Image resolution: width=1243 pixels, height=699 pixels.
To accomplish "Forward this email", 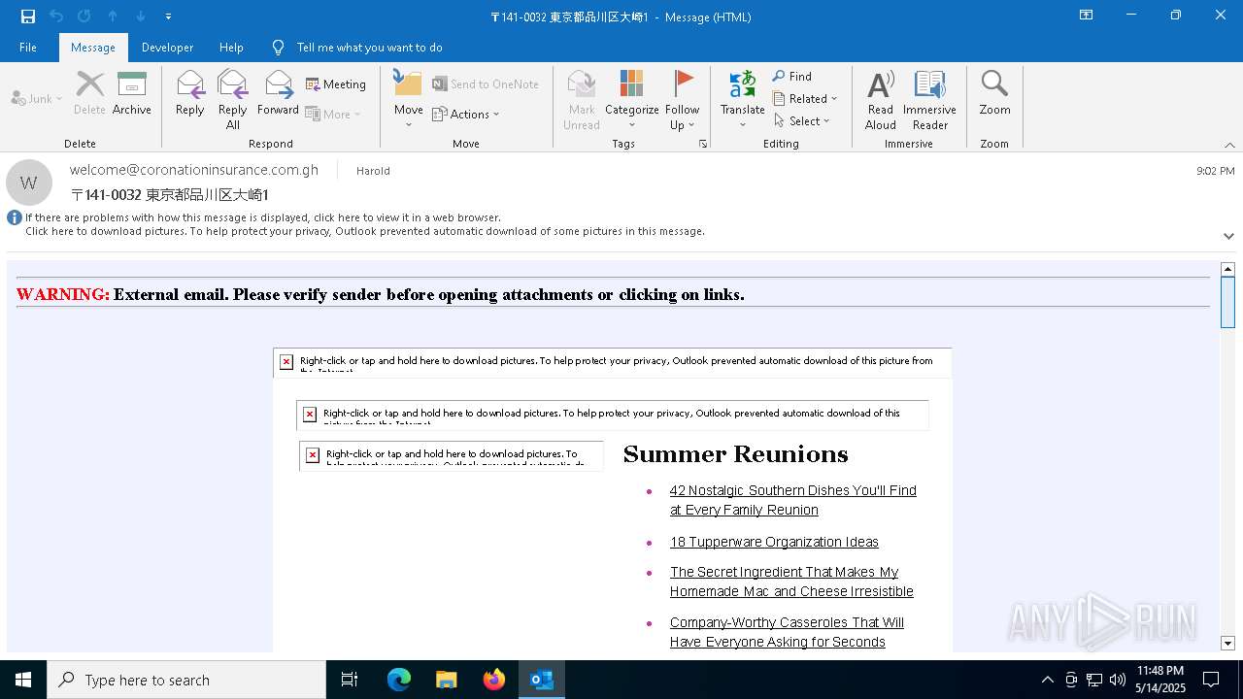I will (278, 93).
